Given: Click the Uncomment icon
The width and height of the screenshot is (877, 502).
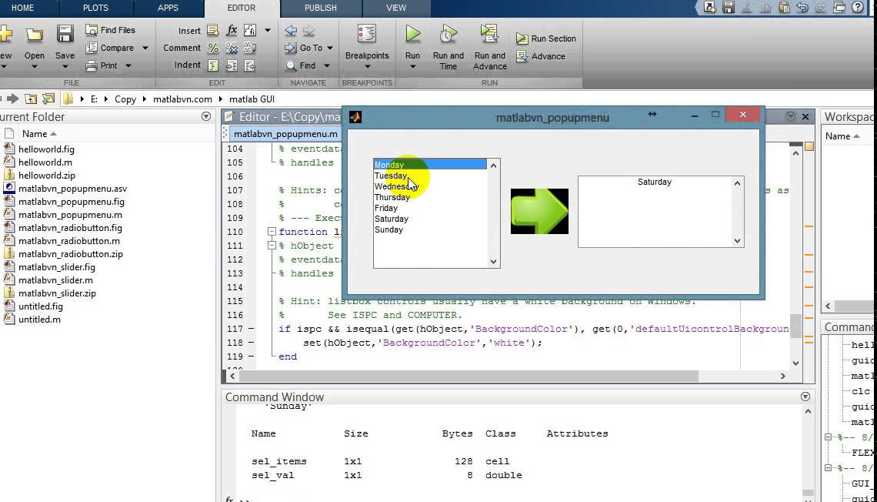Looking at the screenshot, I should 232,49.
